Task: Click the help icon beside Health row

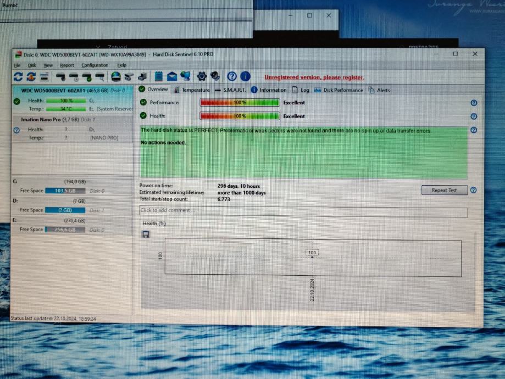Action: click(x=474, y=116)
